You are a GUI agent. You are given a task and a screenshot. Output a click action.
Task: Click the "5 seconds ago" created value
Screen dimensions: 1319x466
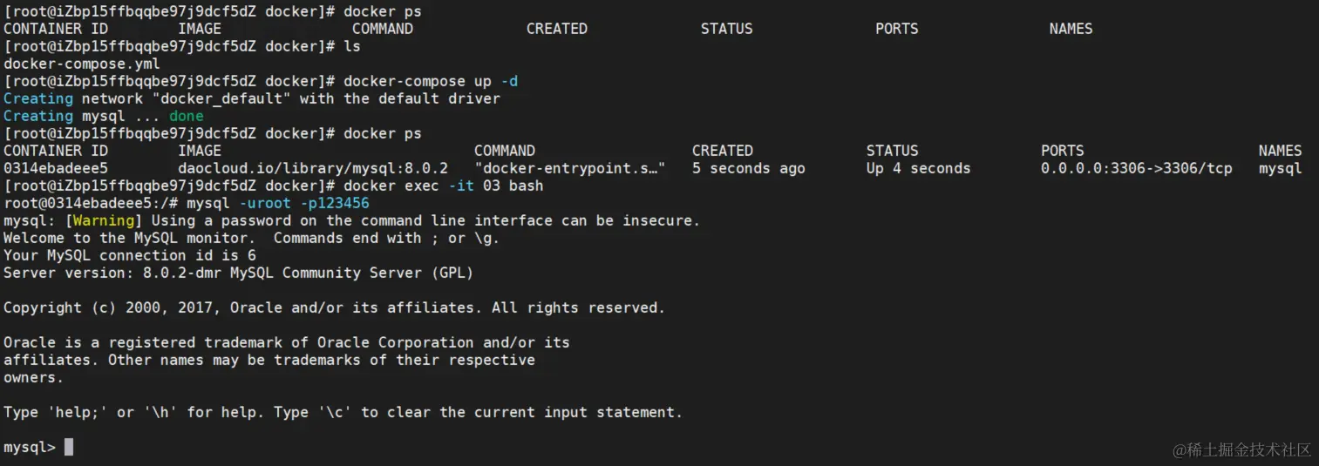pyautogui.click(x=749, y=168)
